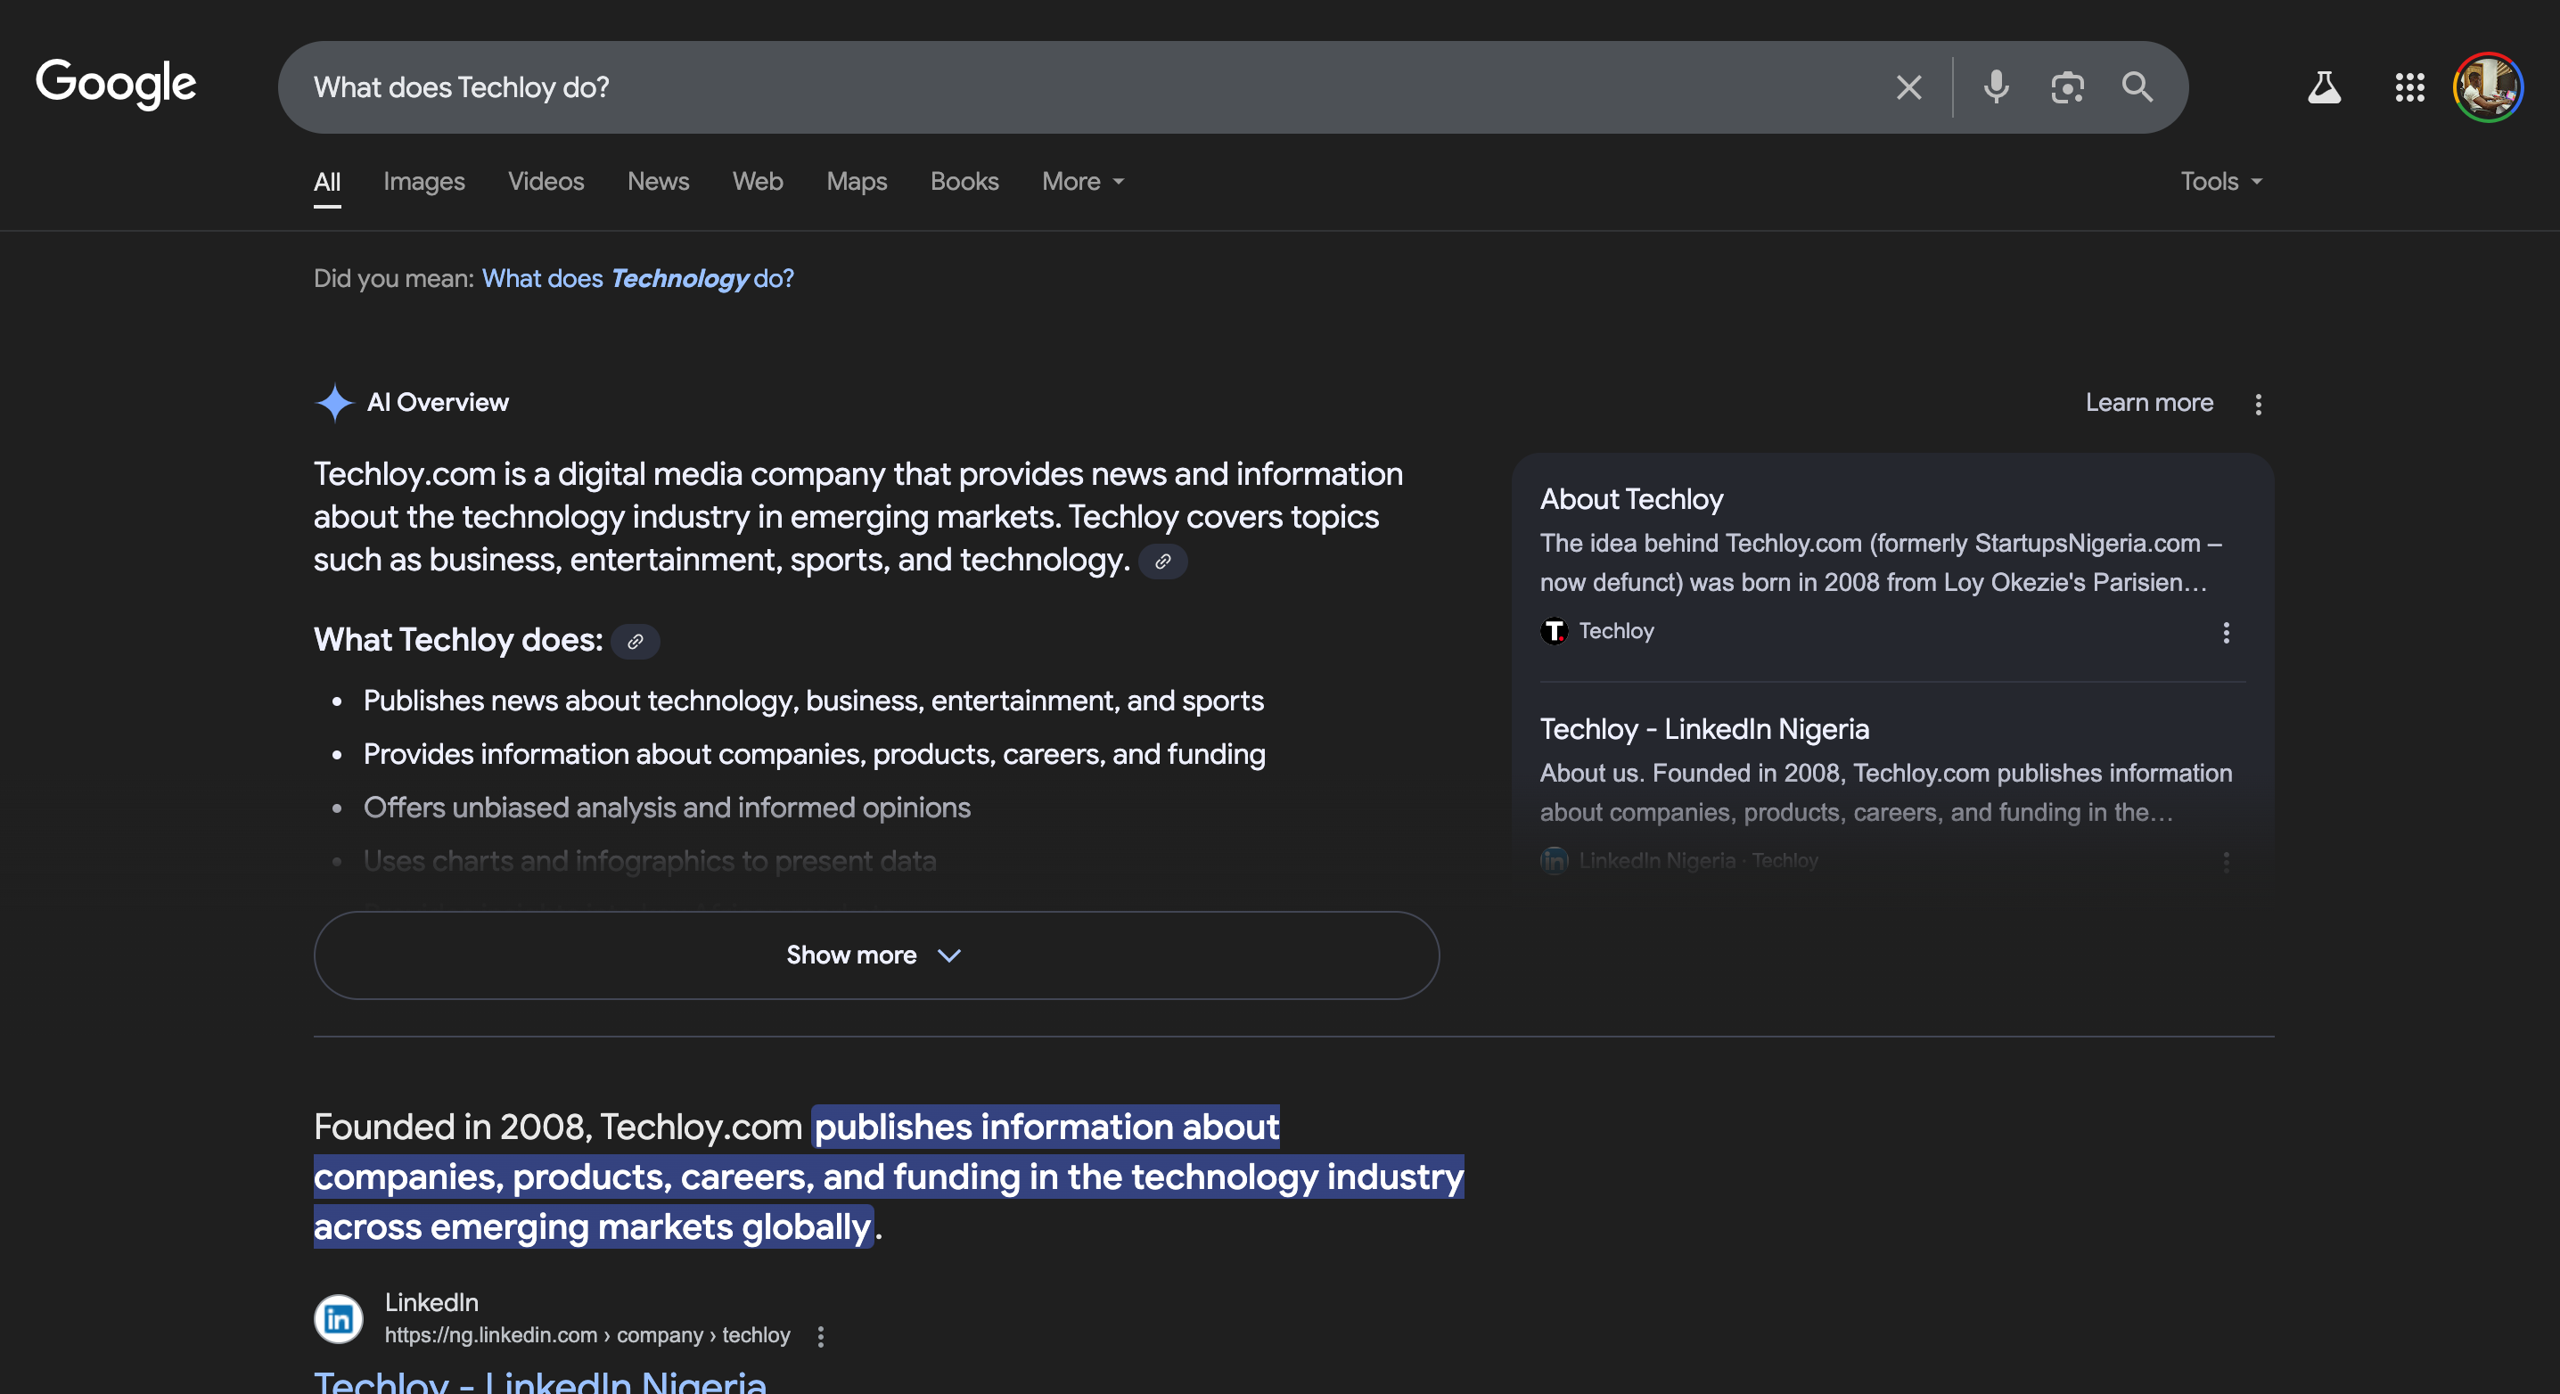Open the Google apps grid
Screen dimensions: 2560x1394
2409,87
